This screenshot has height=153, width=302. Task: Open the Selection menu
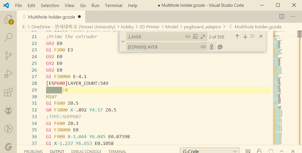click(x=50, y=5)
